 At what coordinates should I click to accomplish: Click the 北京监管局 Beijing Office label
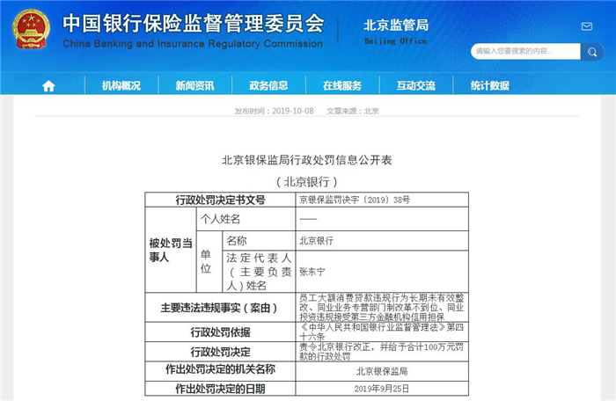396,32
